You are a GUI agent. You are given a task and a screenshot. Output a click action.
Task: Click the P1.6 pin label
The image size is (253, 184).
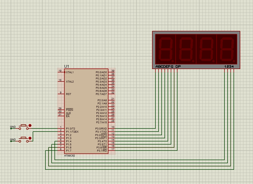pos(69,147)
